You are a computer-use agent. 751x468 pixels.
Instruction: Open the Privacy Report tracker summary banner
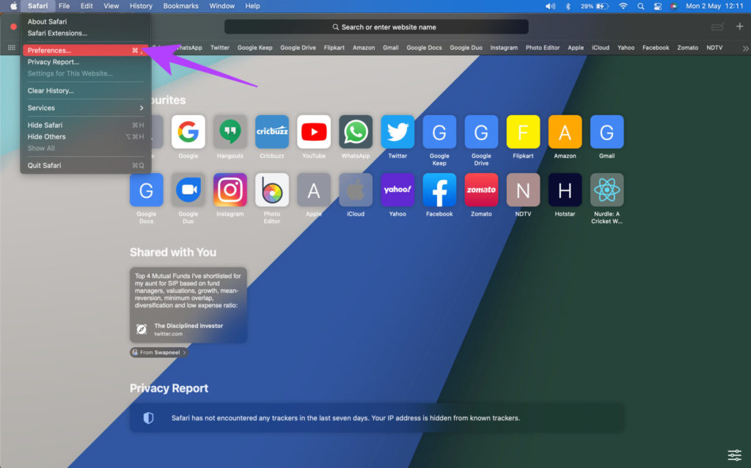click(377, 418)
